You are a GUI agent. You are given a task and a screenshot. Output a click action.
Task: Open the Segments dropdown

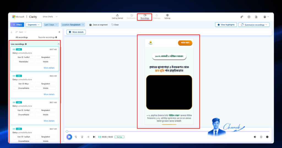click(34, 25)
